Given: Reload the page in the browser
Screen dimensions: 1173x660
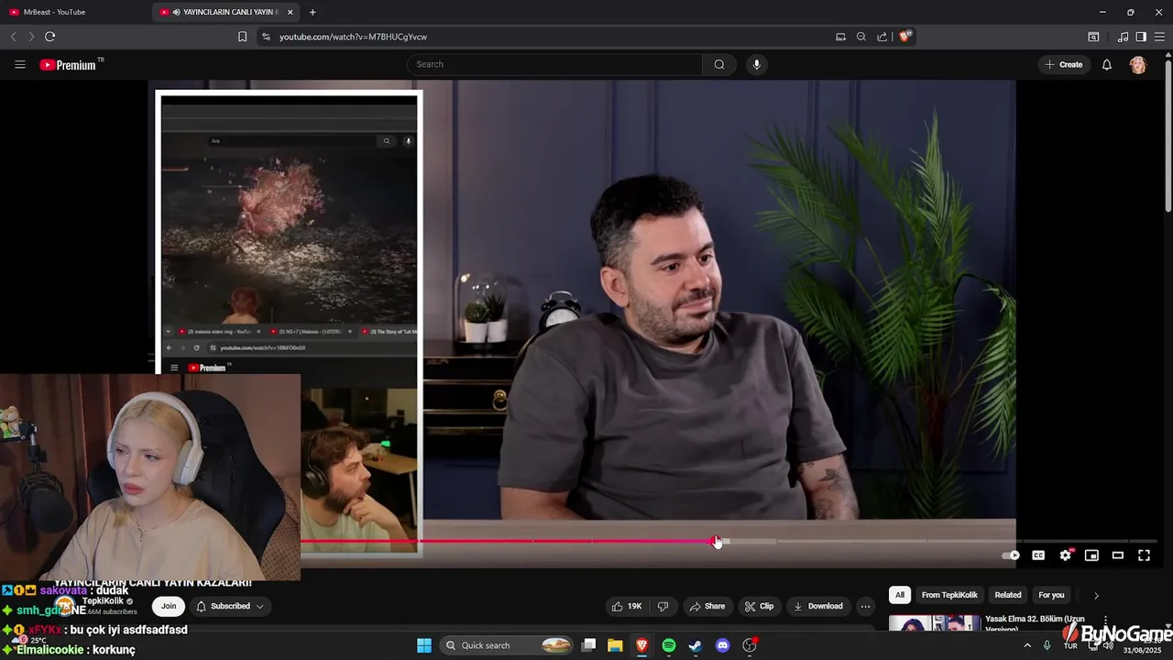Looking at the screenshot, I should pyautogui.click(x=49, y=37).
